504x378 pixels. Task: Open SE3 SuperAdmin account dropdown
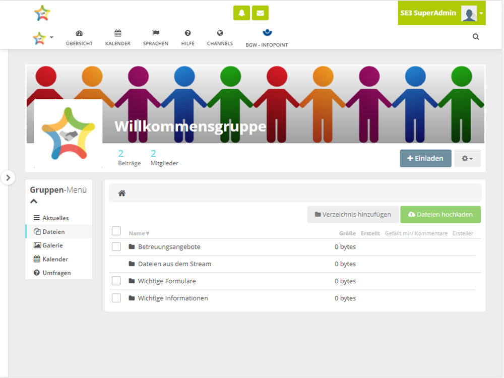coord(442,13)
